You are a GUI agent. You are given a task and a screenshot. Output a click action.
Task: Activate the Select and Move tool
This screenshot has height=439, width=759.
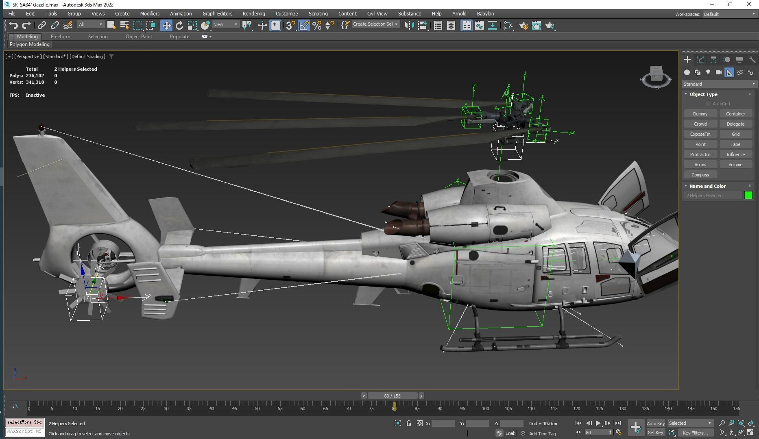(x=166, y=26)
